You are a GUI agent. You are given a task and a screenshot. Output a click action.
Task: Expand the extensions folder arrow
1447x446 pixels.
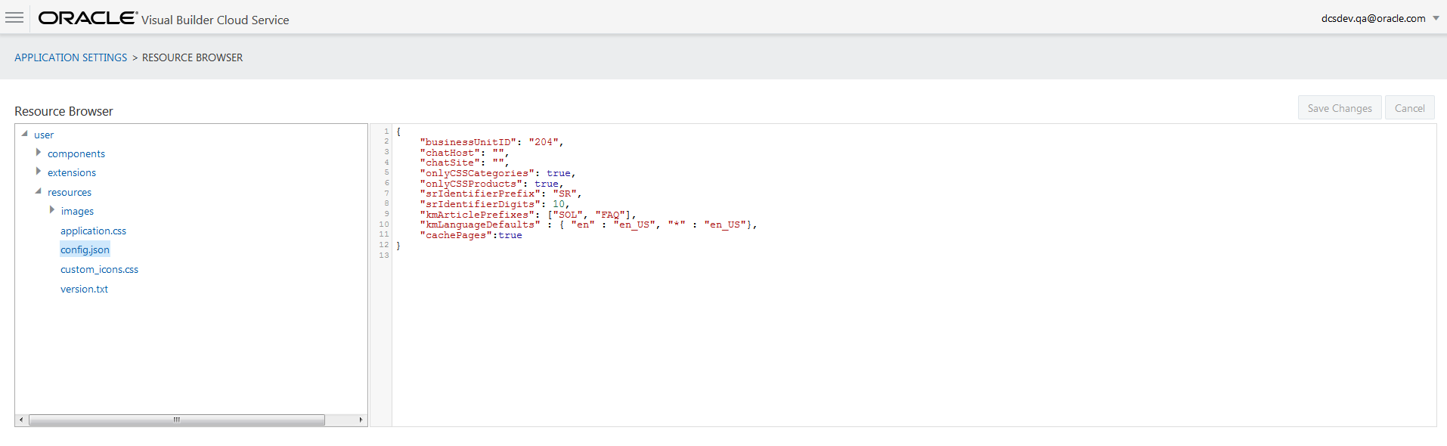click(x=39, y=172)
